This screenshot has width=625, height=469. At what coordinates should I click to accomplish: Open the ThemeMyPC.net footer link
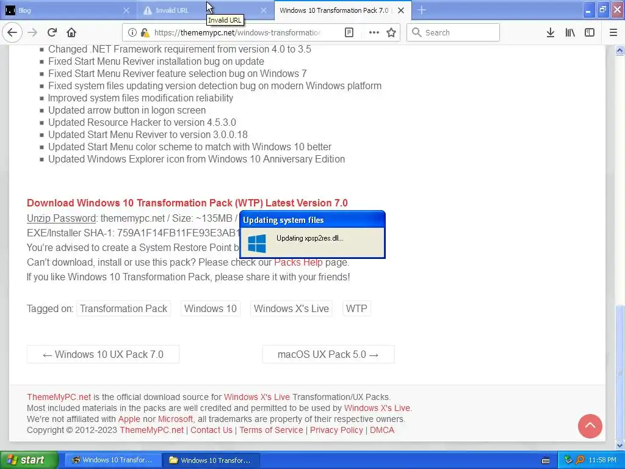[x=59, y=397]
